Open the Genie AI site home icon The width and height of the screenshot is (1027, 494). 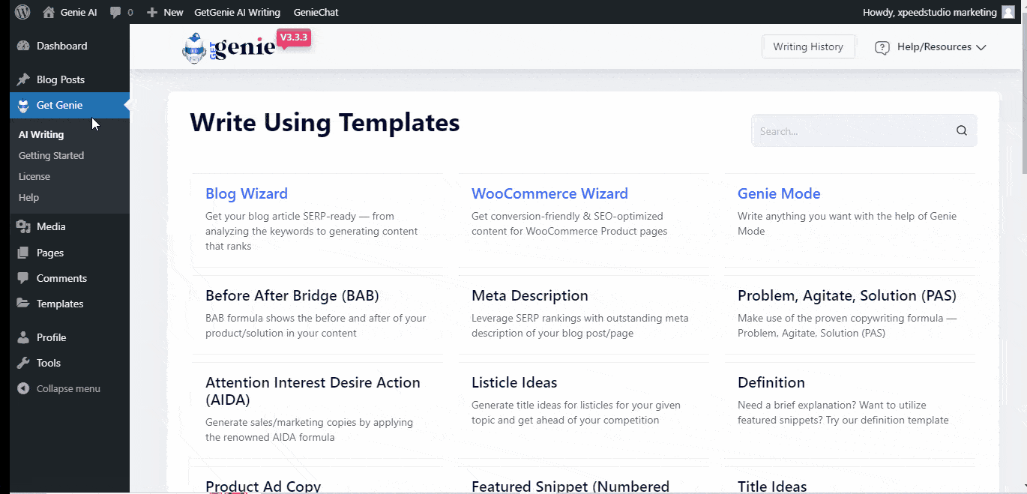point(49,12)
